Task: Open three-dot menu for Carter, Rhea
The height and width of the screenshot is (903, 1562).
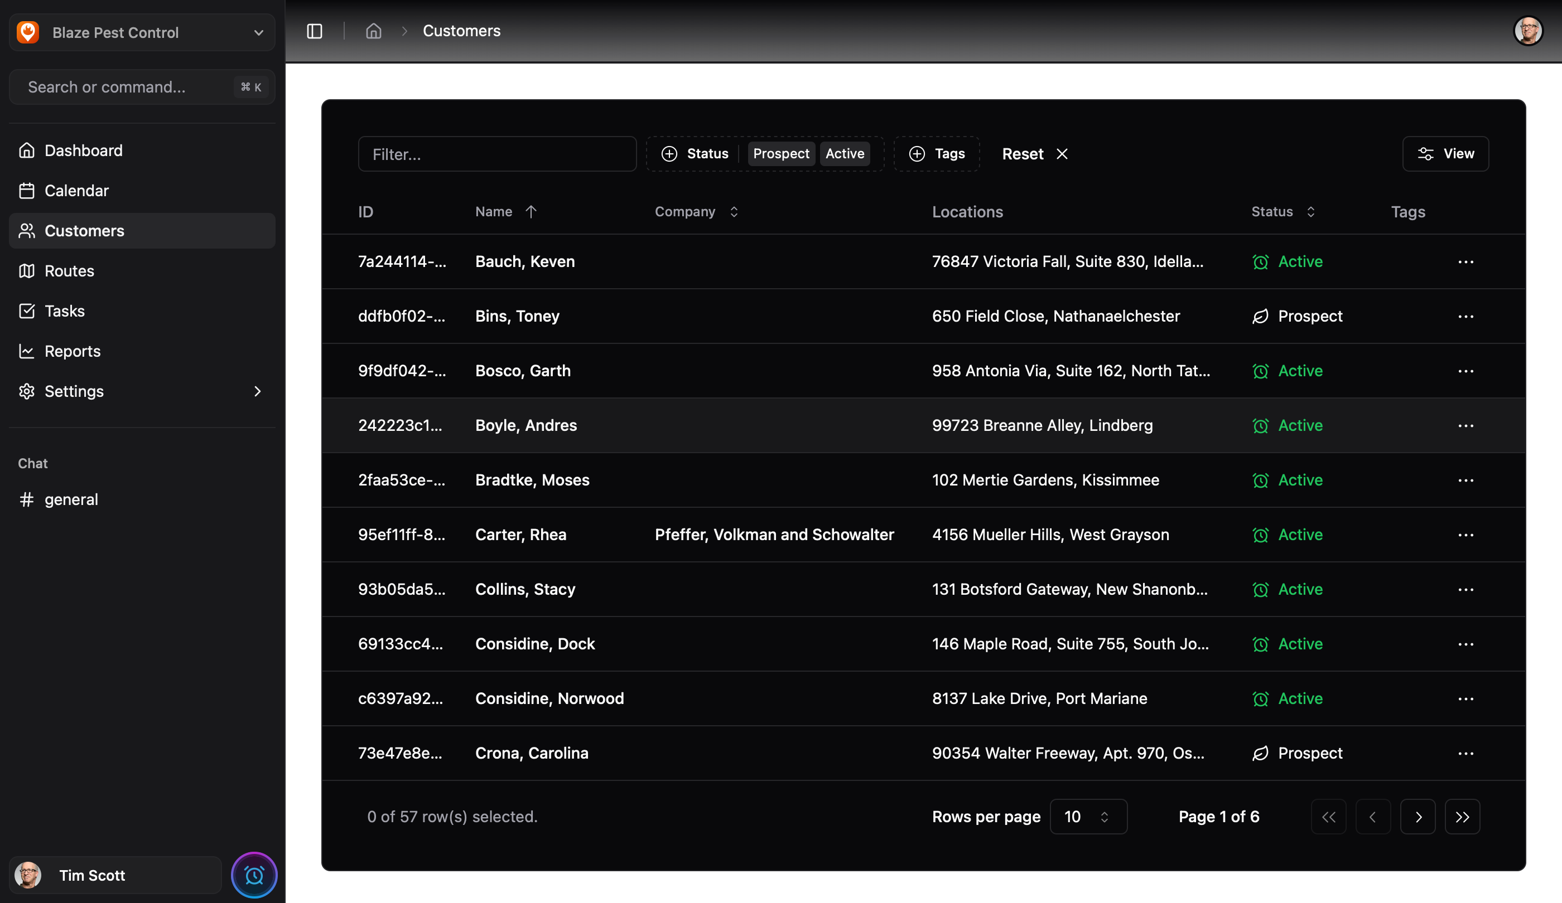Action: click(1465, 535)
